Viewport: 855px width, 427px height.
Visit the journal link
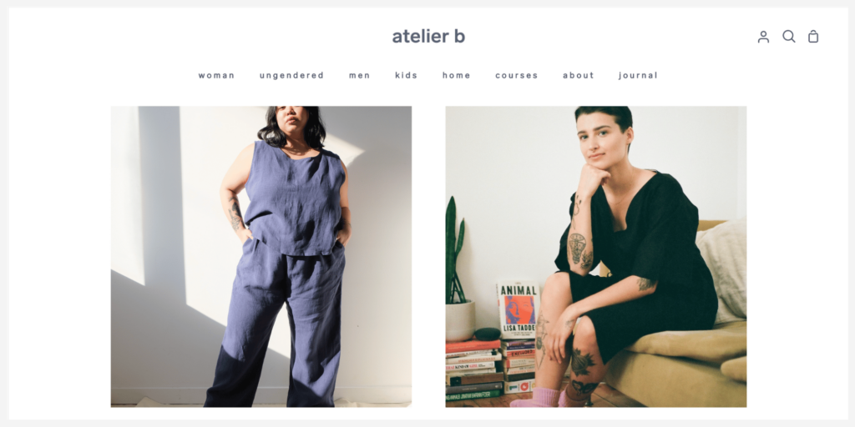pyautogui.click(x=638, y=75)
